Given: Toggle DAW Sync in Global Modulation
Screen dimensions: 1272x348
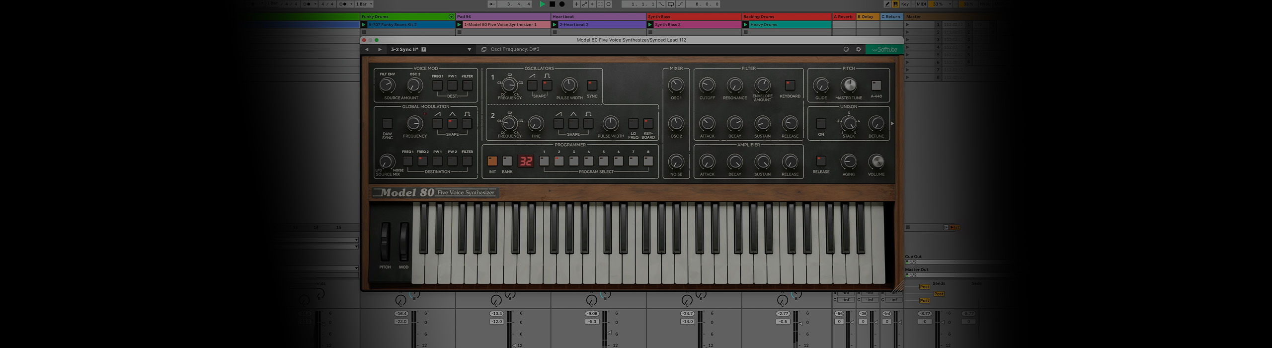Looking at the screenshot, I should (387, 123).
